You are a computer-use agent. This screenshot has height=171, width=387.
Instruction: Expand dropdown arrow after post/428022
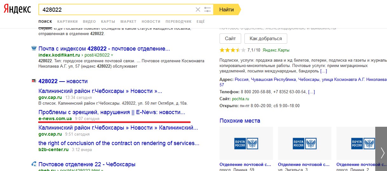coord(112,55)
